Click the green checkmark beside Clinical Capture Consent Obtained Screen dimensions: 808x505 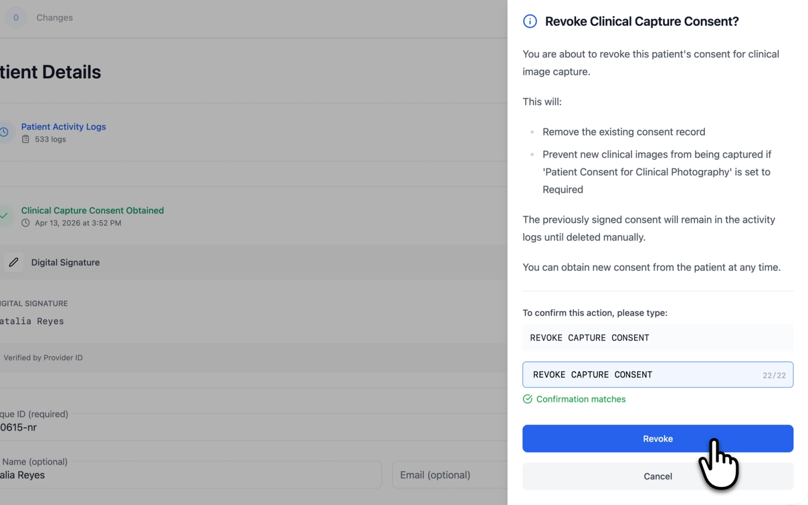(x=4, y=215)
